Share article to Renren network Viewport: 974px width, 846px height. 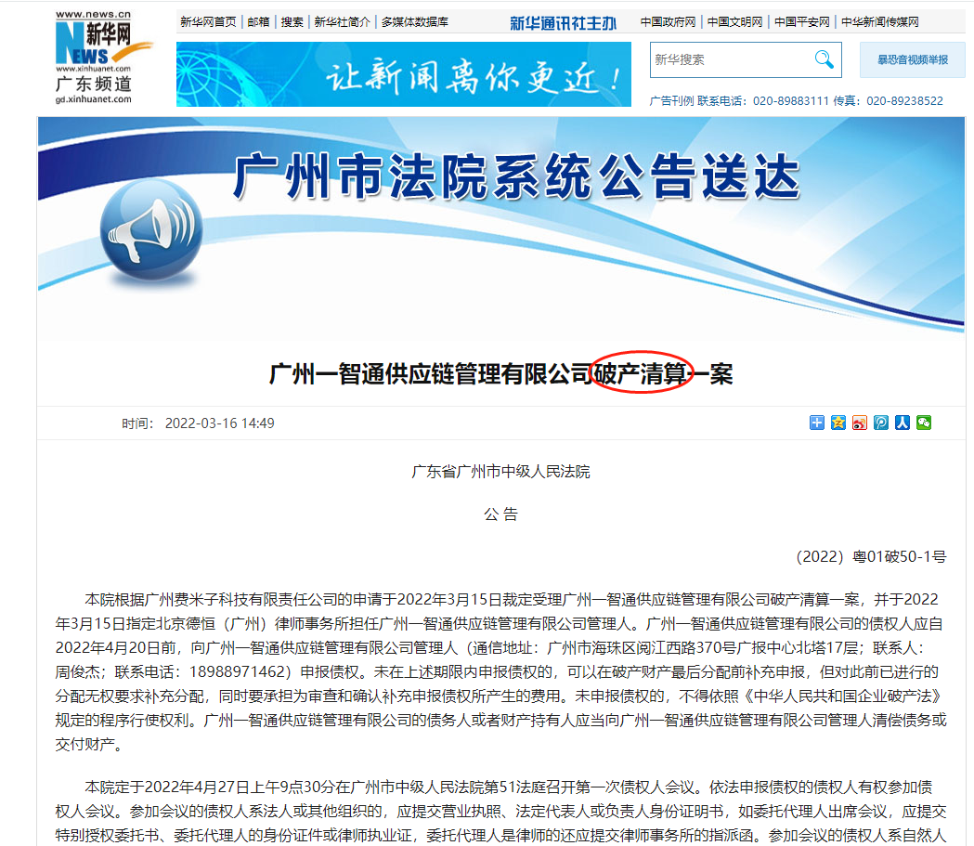[x=903, y=423]
